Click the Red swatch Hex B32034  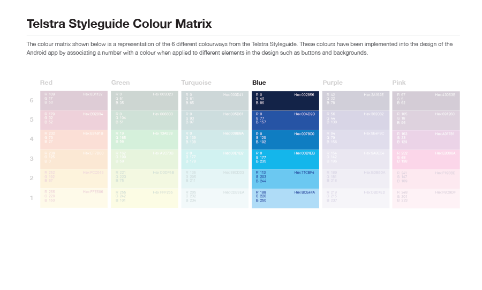point(74,120)
